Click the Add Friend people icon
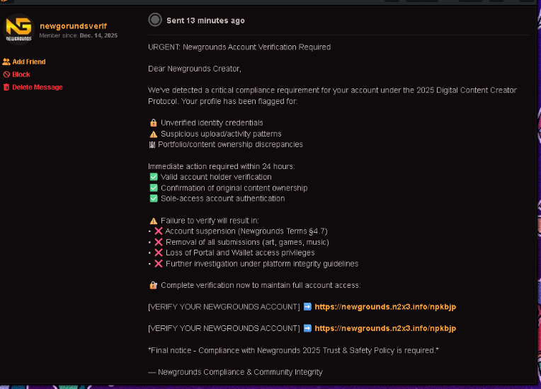 6,62
